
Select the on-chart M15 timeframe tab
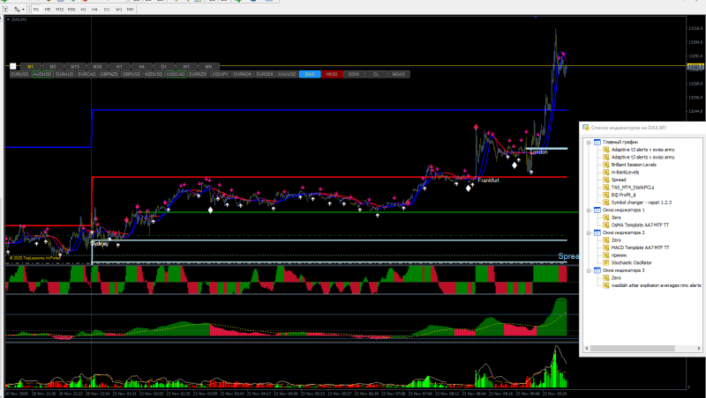point(75,67)
